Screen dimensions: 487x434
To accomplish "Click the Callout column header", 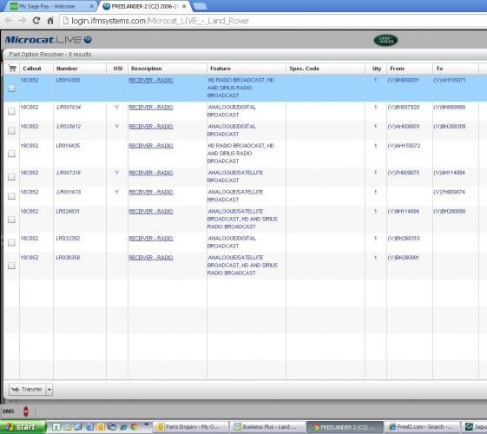I will (x=32, y=69).
